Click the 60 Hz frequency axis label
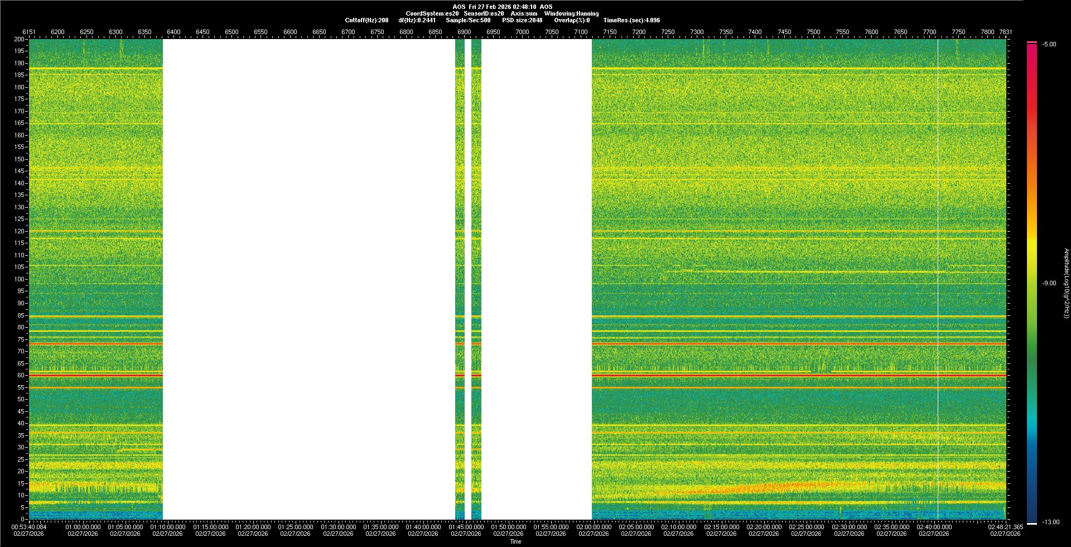This screenshot has width=1071, height=547. pos(20,376)
